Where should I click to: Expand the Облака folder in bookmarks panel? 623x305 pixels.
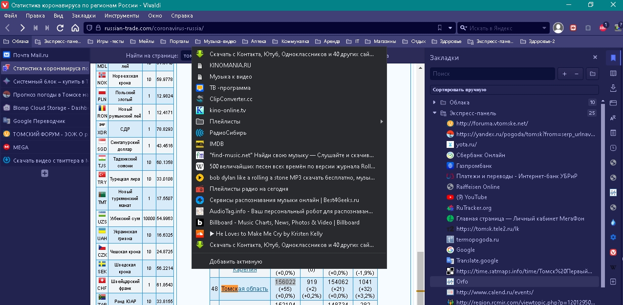click(x=434, y=102)
